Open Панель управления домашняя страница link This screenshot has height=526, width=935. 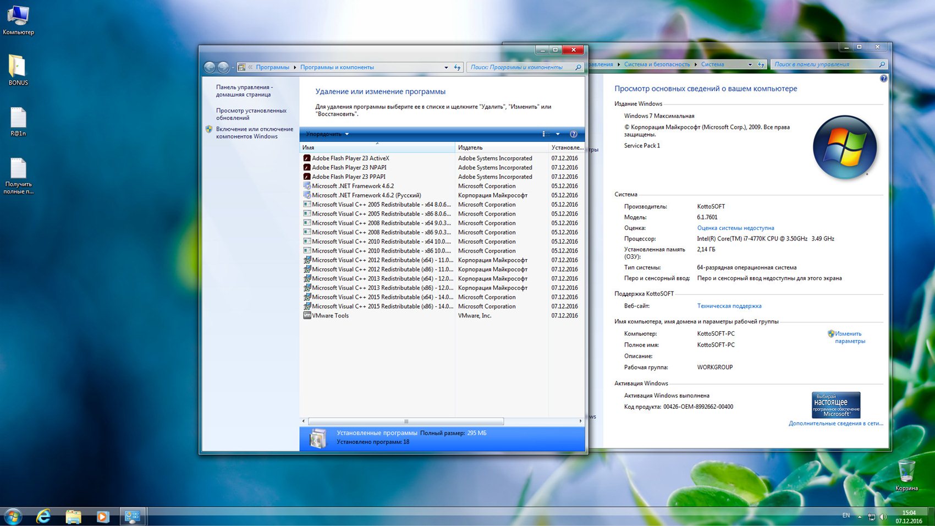tap(244, 91)
